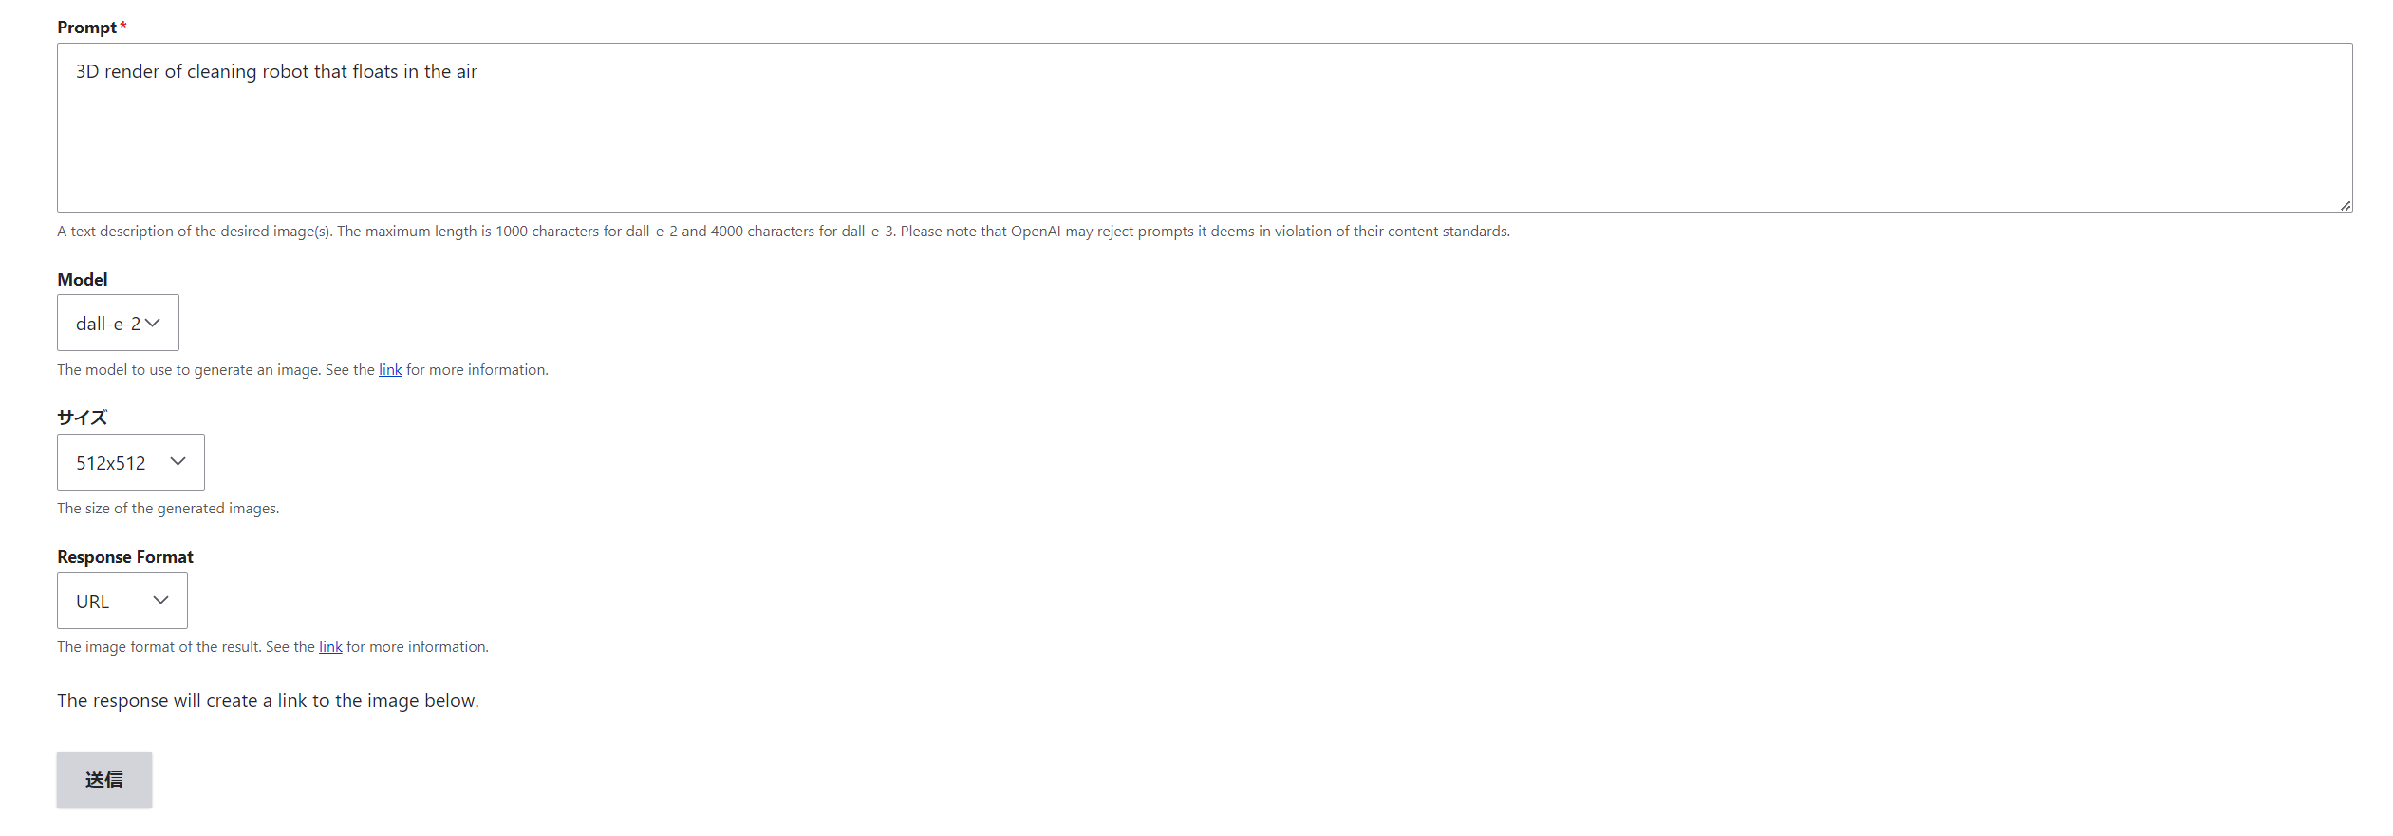Open the link in the image format description
2393x836 pixels.
[330, 647]
